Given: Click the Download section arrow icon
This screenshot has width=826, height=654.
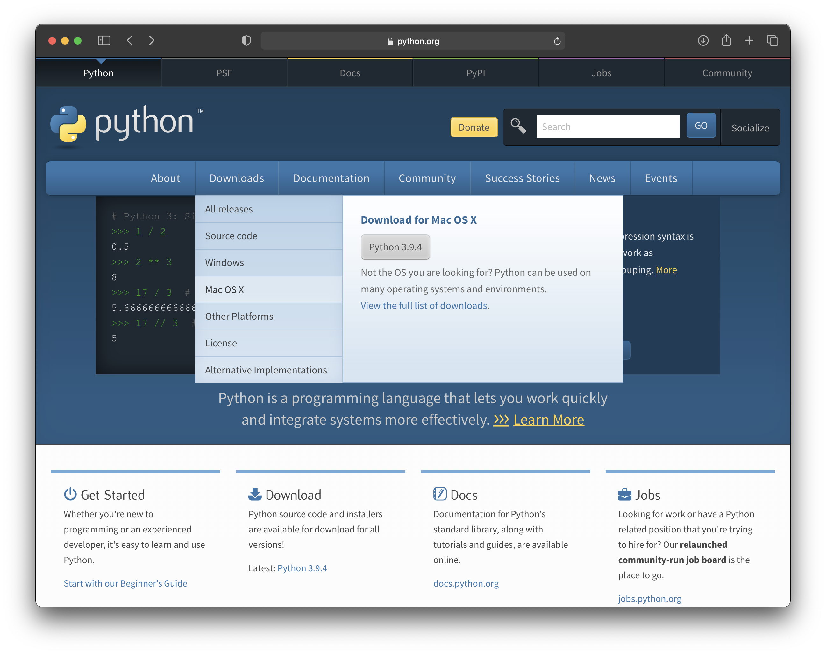Looking at the screenshot, I should [255, 494].
